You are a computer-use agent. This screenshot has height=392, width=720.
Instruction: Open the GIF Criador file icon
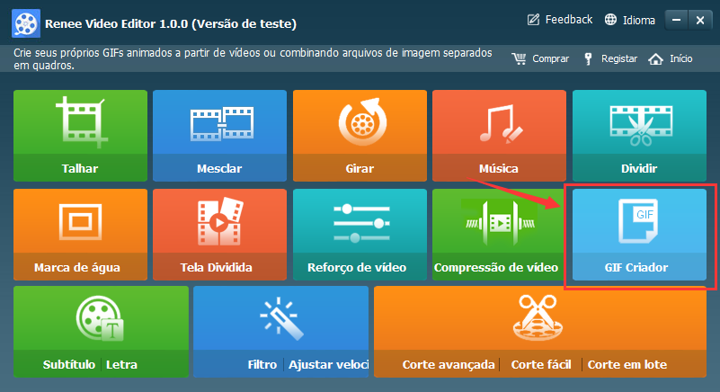click(638, 221)
